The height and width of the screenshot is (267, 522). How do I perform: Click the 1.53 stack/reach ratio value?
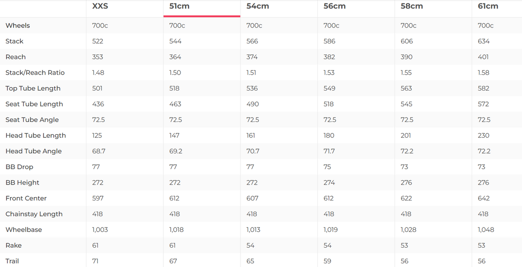329,73
